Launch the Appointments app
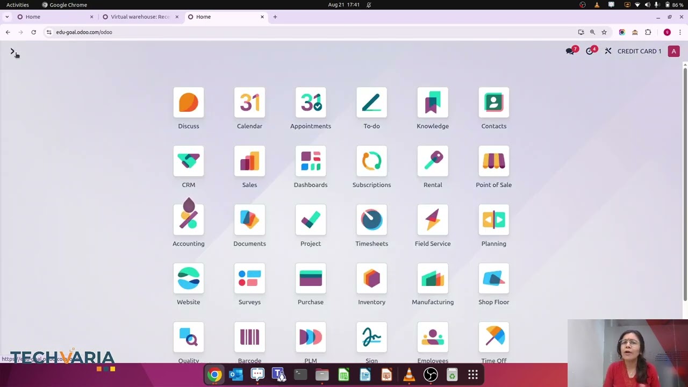The image size is (688, 387). point(311,103)
